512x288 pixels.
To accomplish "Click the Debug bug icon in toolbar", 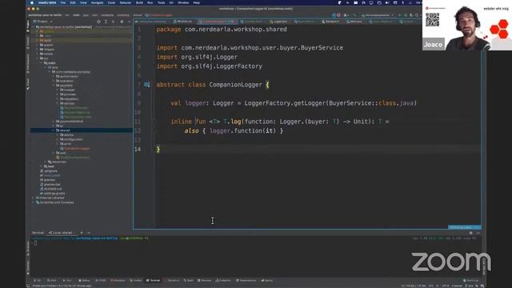I will coord(406,15).
